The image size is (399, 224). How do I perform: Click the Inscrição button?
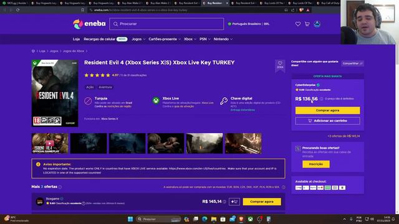tap(316, 164)
